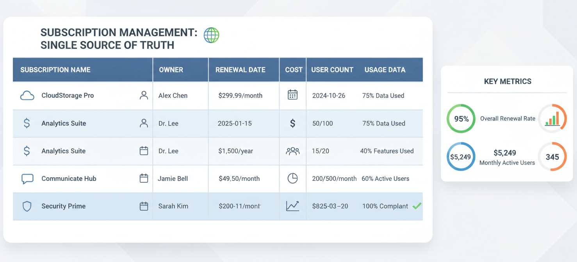Click the bold dollar icon beside 50/100

click(x=292, y=123)
